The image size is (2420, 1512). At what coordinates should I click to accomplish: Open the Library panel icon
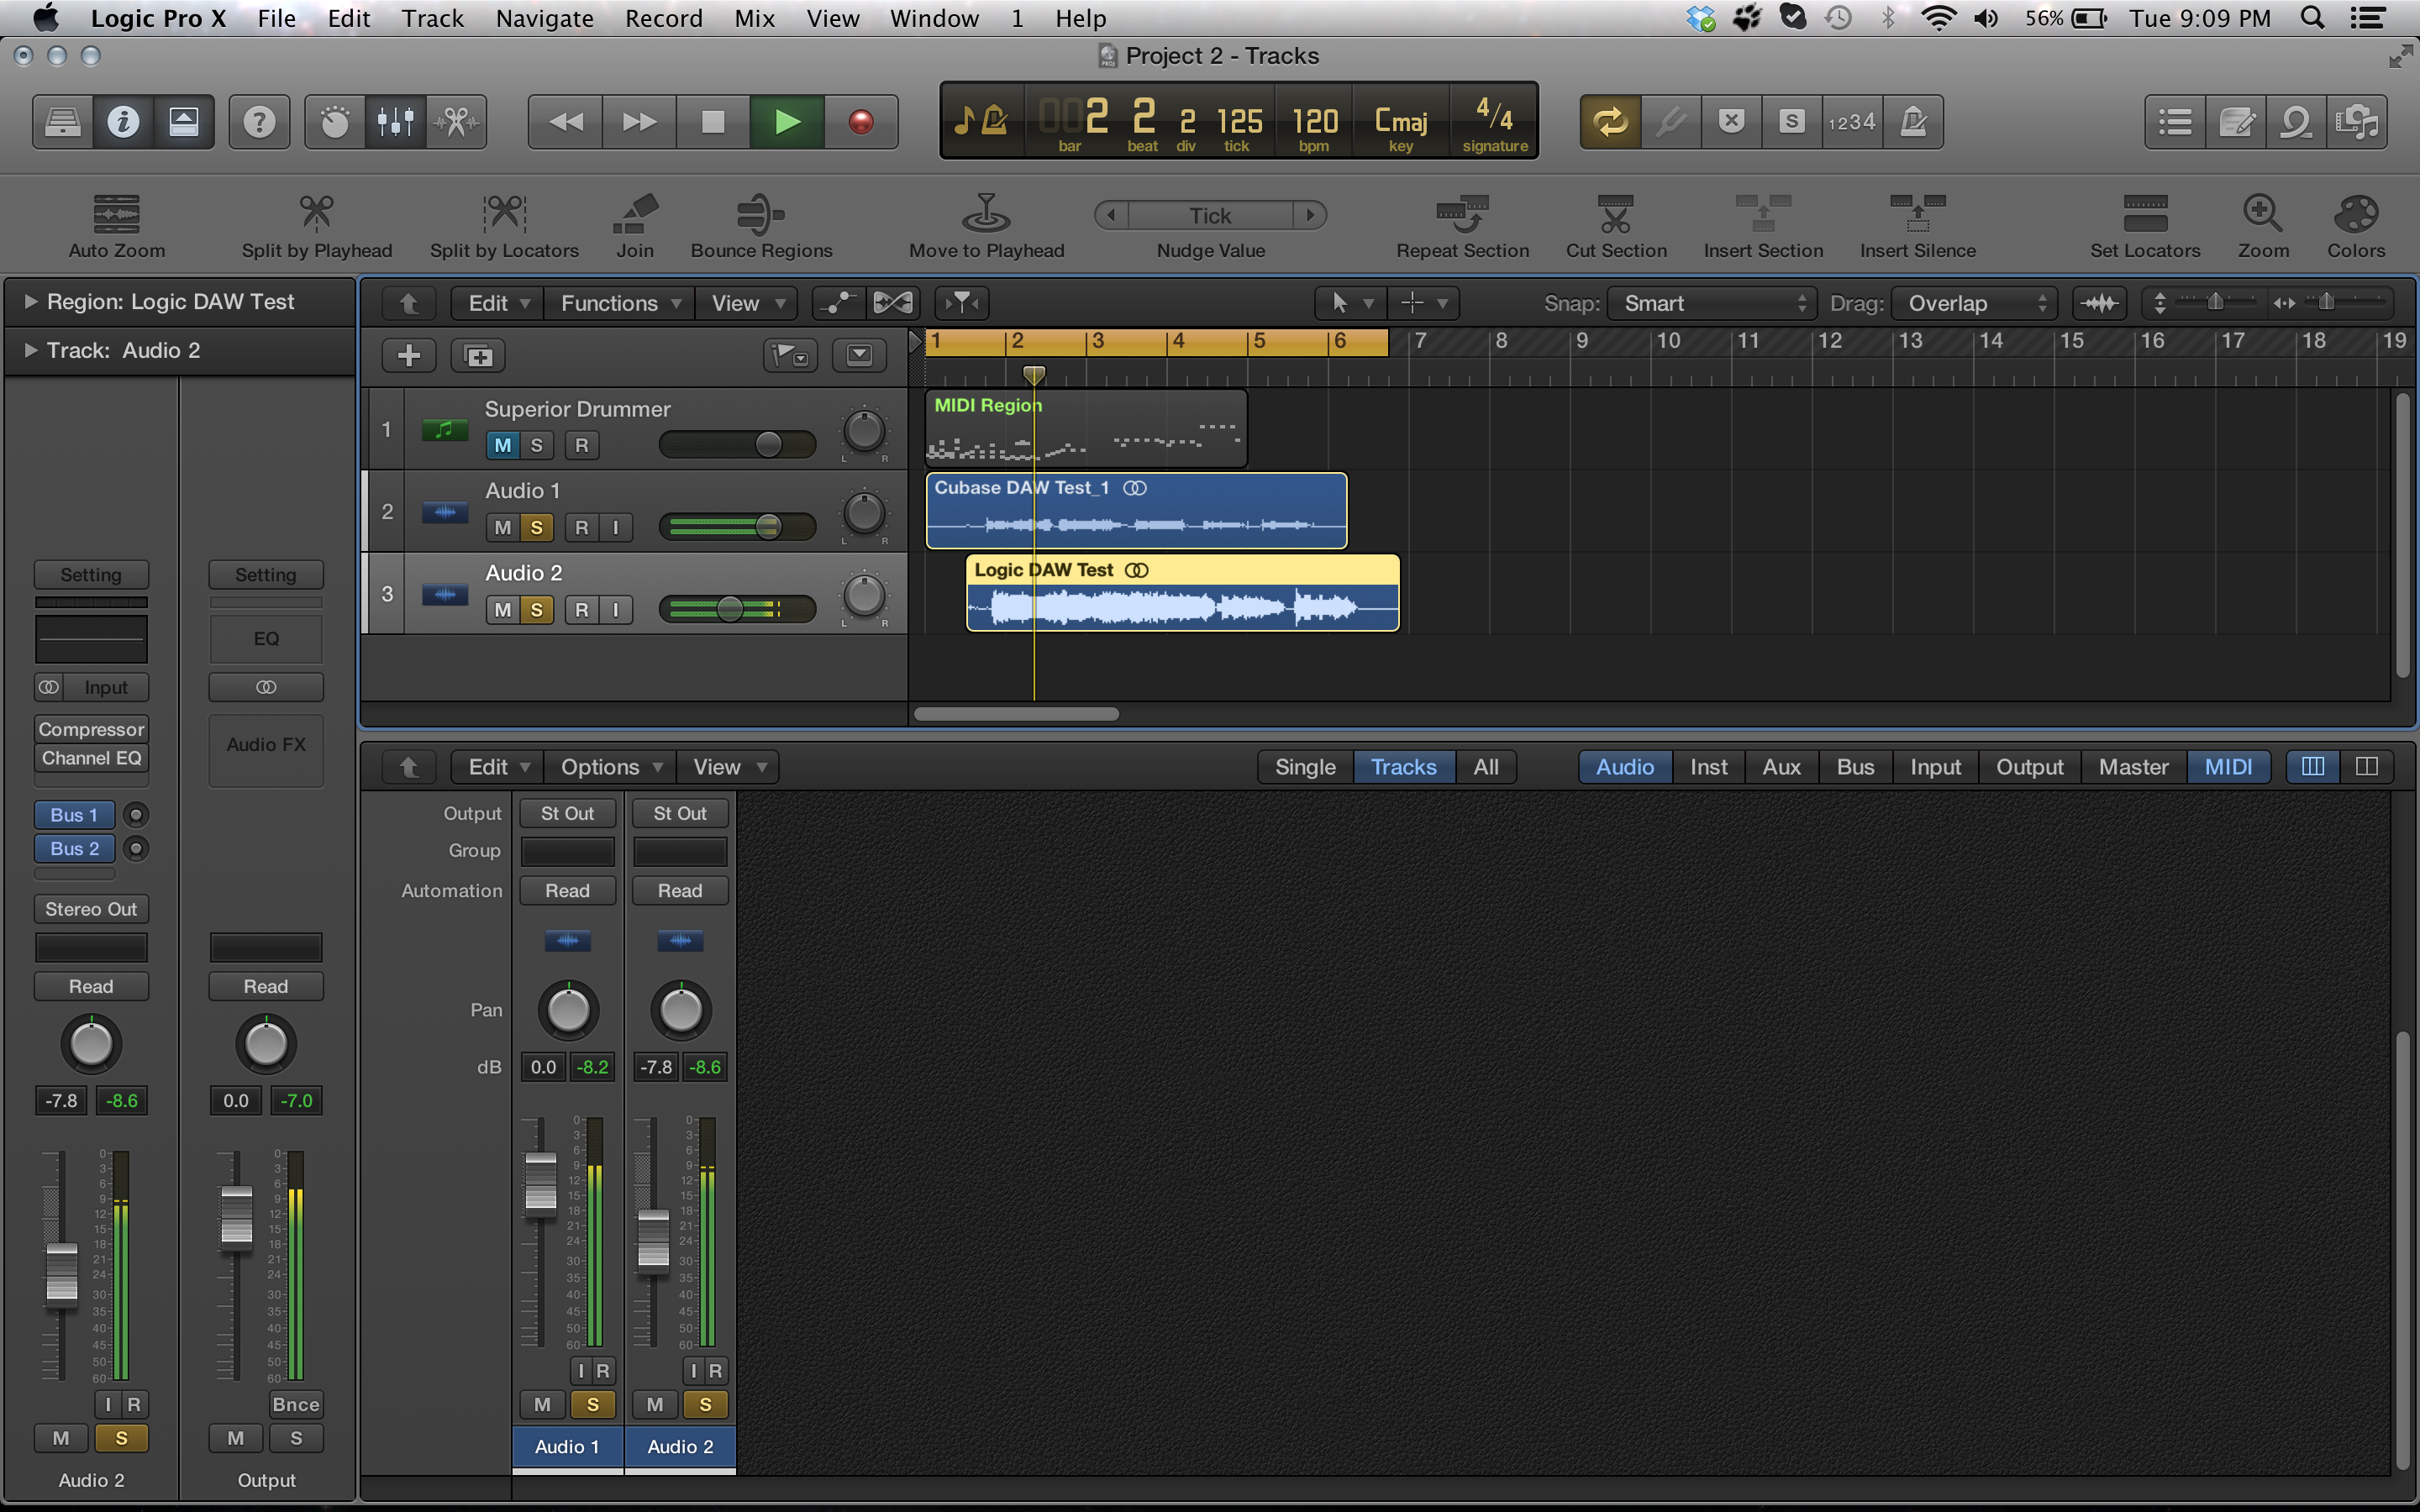click(63, 122)
